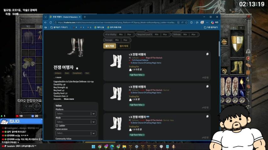Open bookmark labeled 1
268x150 pixels.
[82, 27]
